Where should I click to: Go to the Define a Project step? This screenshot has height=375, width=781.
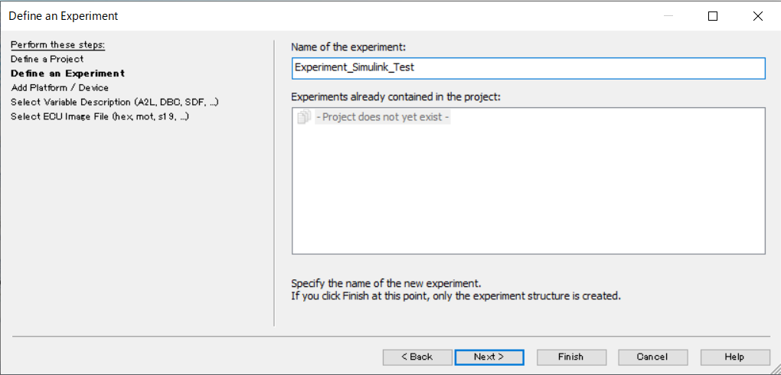click(x=47, y=59)
